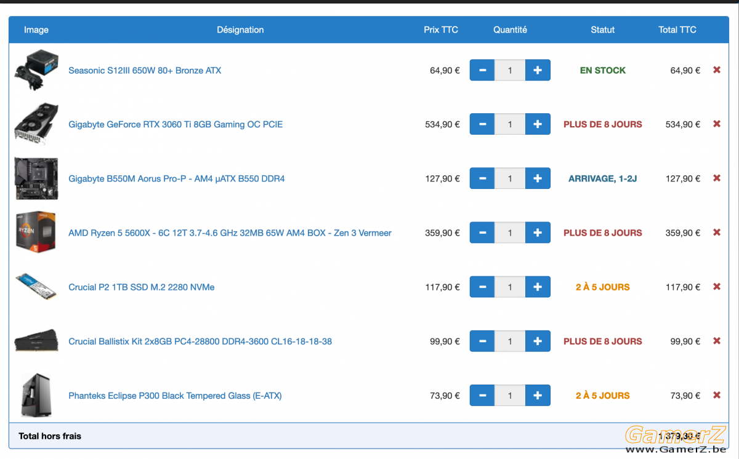Viewport: 739px width, 459px height.
Task: Open Phanteks Eclipse P300 product link
Action: (175, 395)
